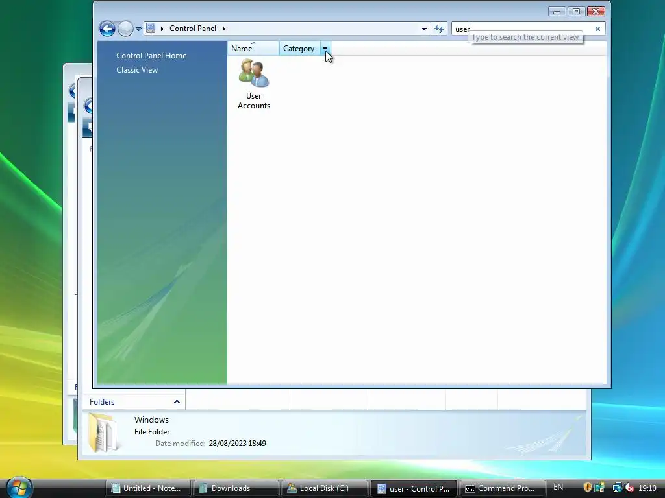
Task: Click the 19:10 clock in tray
Action: pyautogui.click(x=647, y=488)
